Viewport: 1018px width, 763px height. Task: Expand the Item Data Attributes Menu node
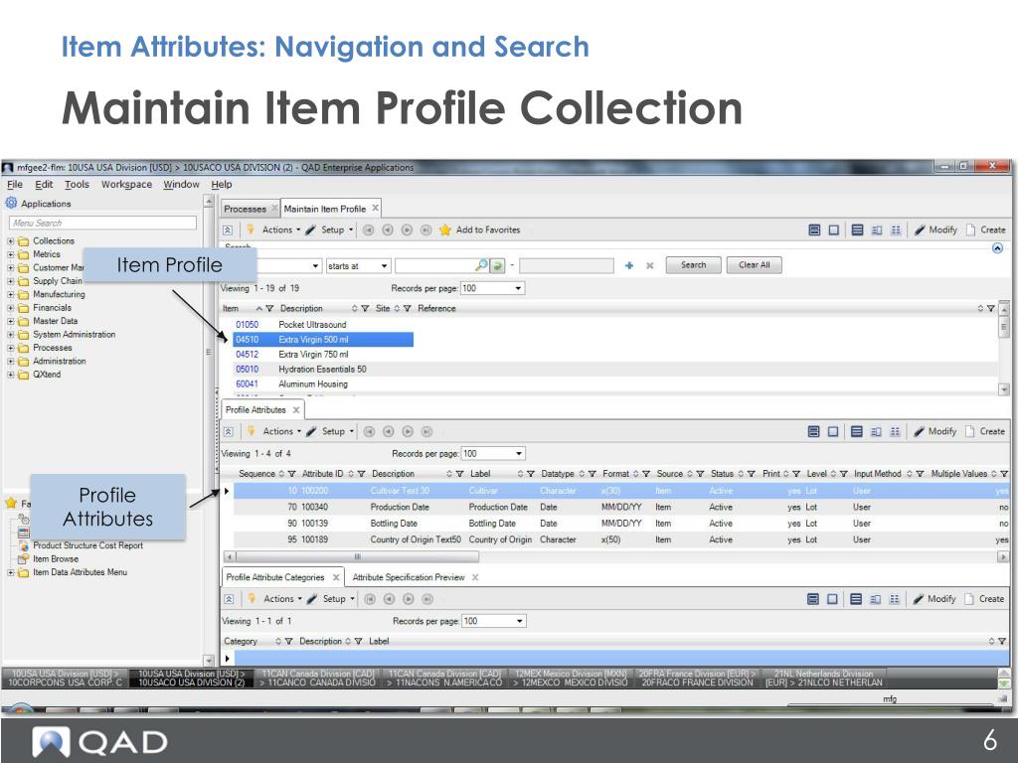[x=10, y=572]
